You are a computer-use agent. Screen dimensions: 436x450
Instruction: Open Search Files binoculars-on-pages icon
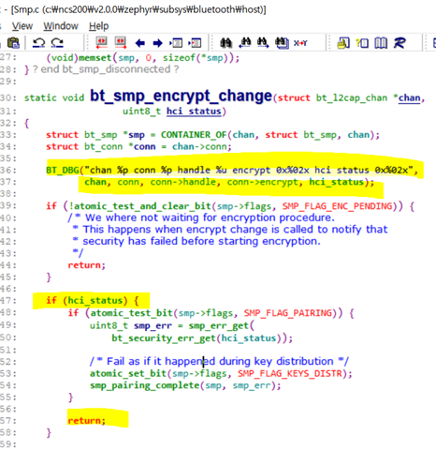[x=282, y=43]
